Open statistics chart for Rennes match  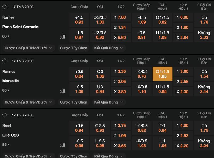[x=62, y=90]
